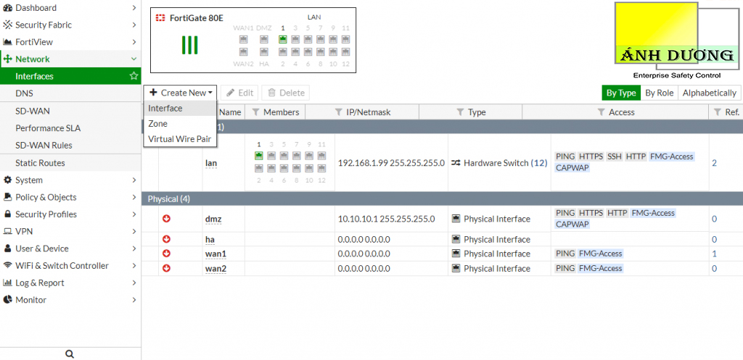This screenshot has width=743, height=360.
Task: Click the Ánh Dương logo image
Action: point(677,41)
